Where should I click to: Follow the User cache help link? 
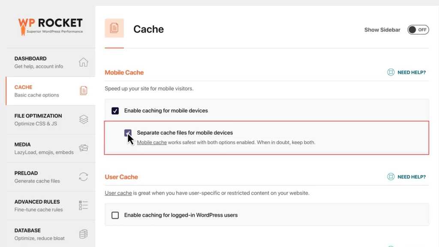tap(118, 193)
